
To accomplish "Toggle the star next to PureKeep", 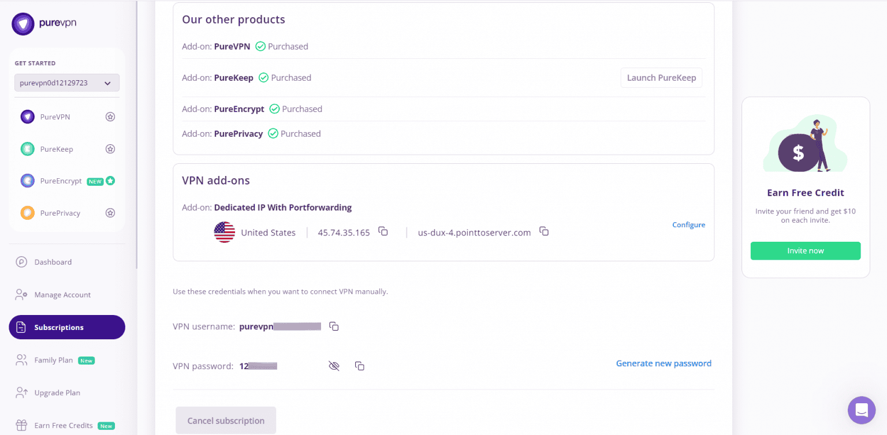I will click(110, 149).
